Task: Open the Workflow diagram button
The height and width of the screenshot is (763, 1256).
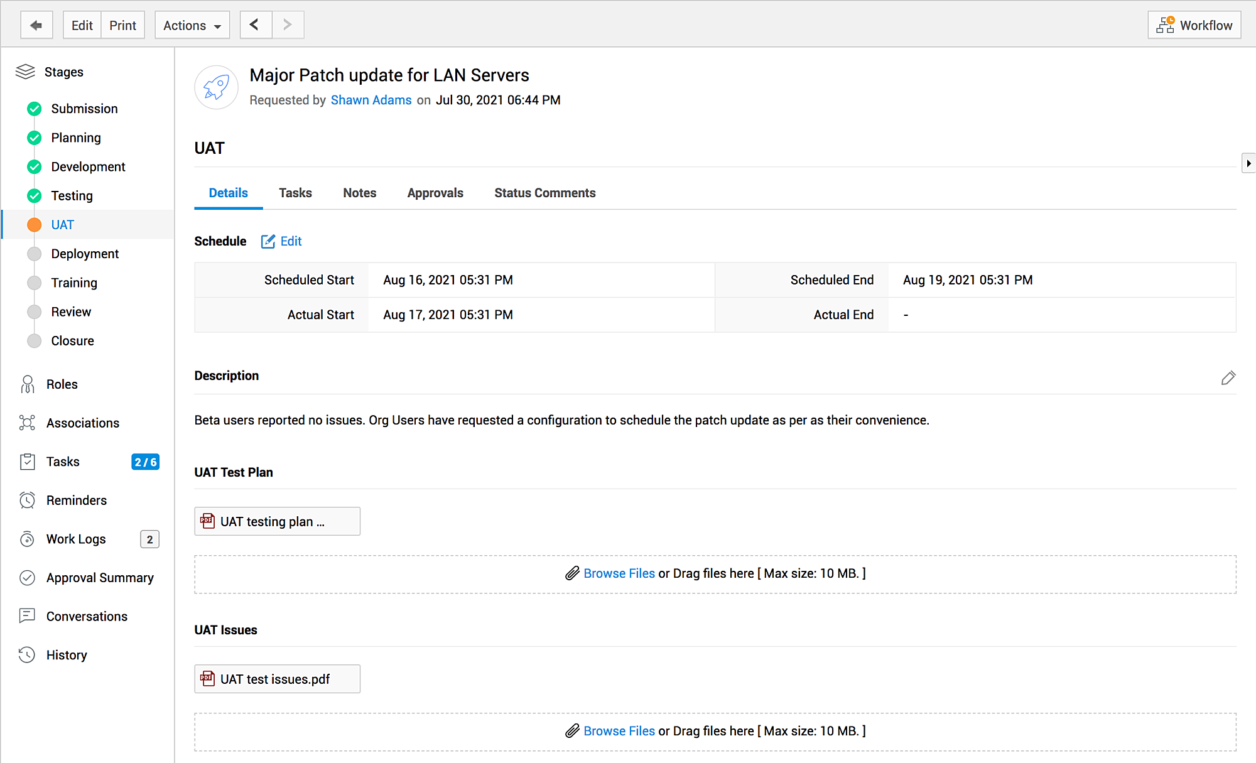Action: click(x=1194, y=25)
